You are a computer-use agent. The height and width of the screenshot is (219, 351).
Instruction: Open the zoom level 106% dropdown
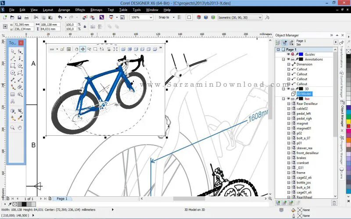point(151,17)
